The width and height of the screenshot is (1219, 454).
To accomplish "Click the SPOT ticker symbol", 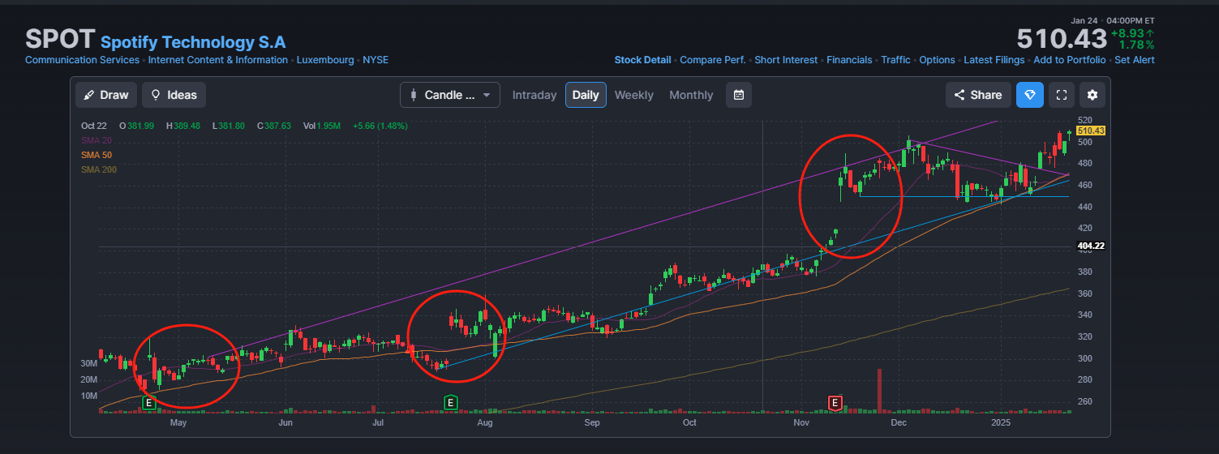I will [60, 40].
